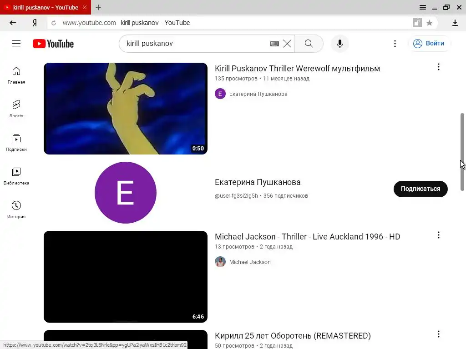
Task: Open browser downloads
Action: pyautogui.click(x=455, y=23)
